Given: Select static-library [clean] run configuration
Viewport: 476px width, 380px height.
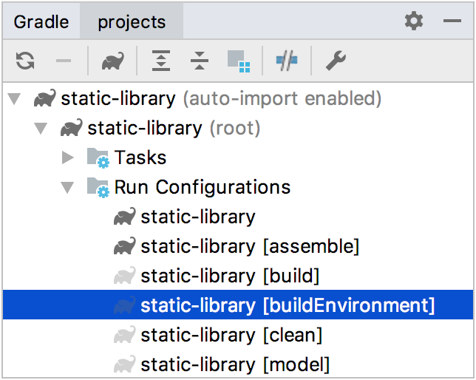Looking at the screenshot, I should pos(231,335).
